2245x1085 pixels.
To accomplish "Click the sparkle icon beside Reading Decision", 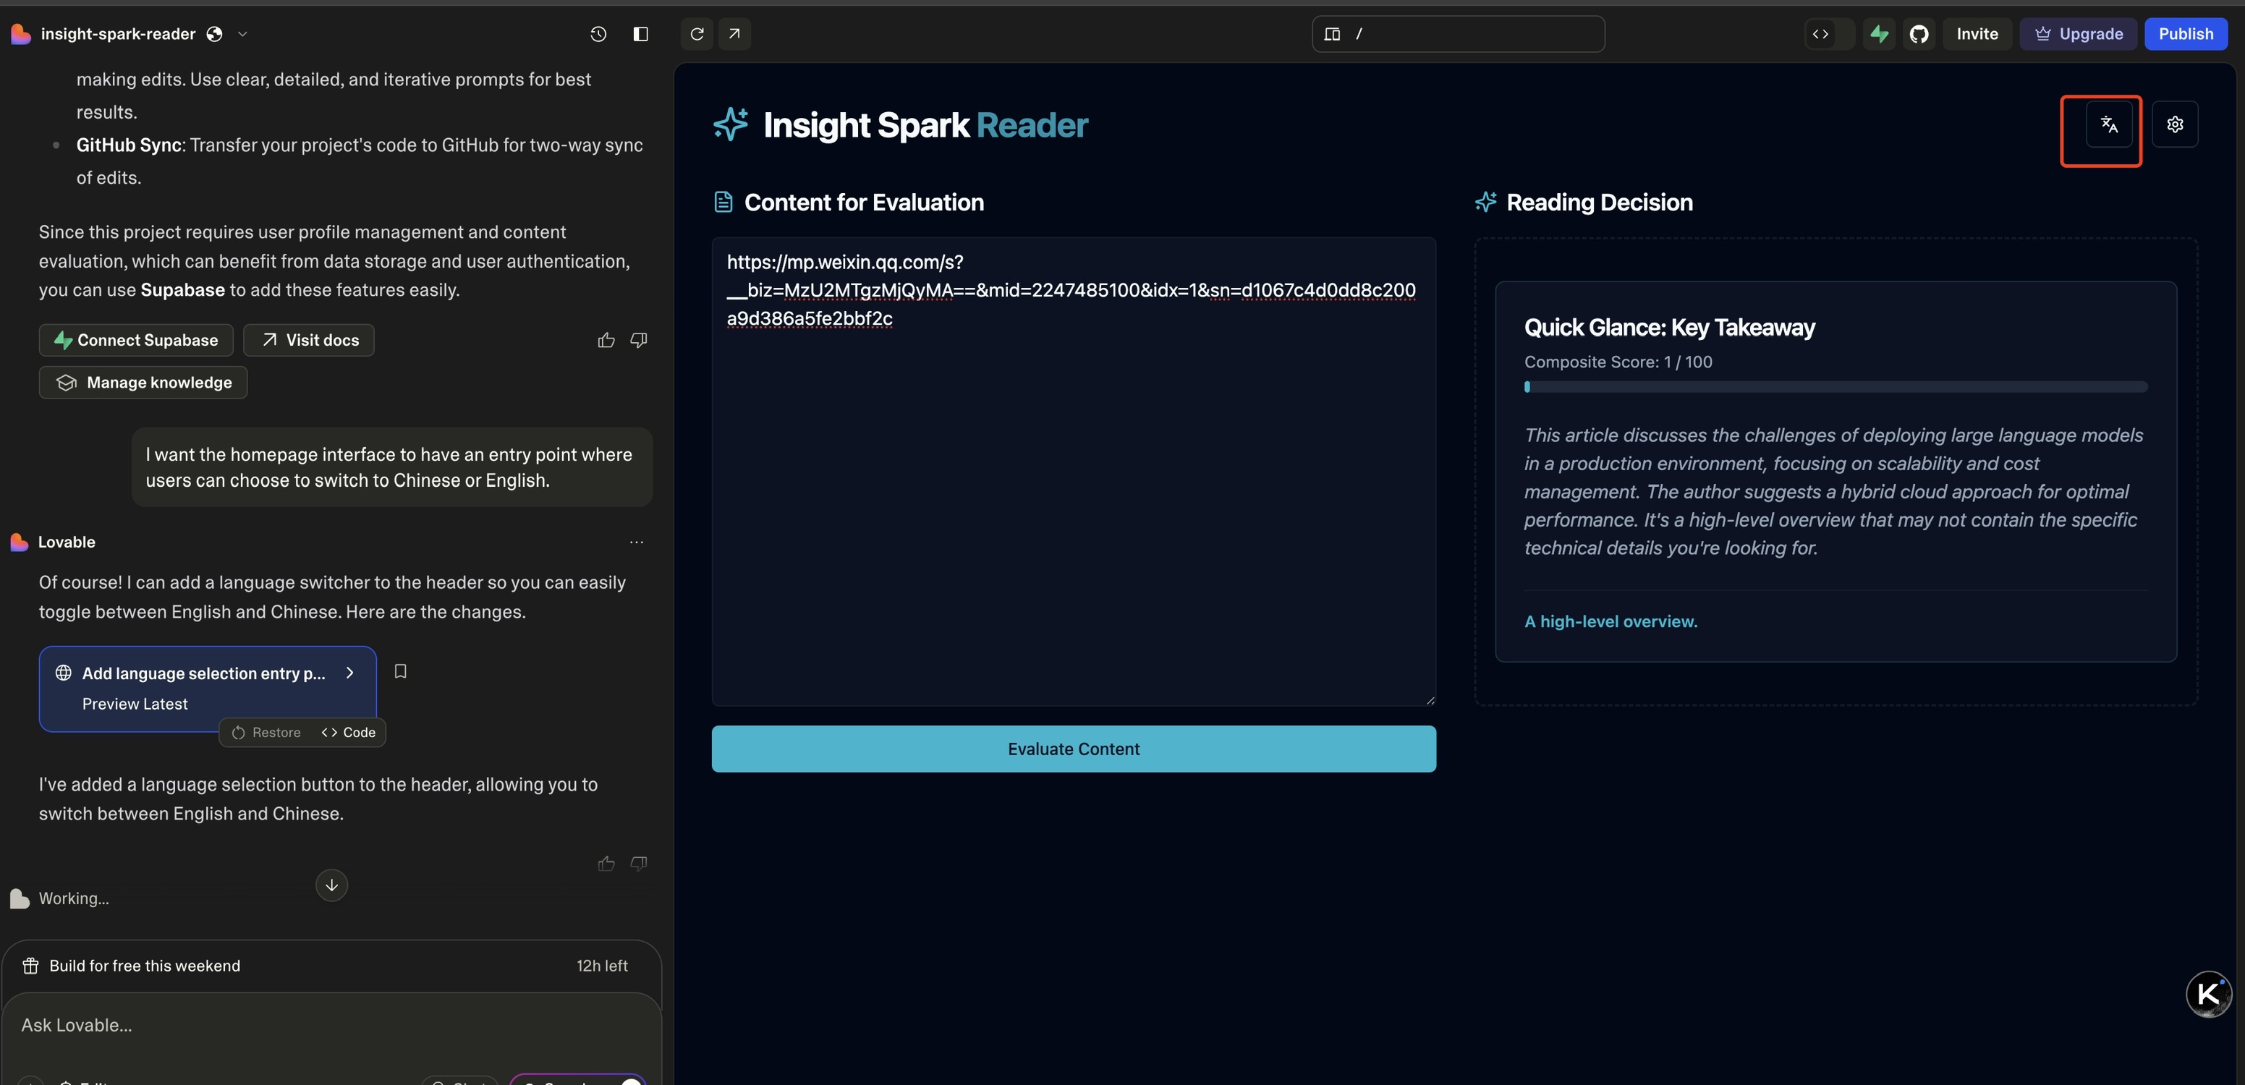I will point(1486,203).
